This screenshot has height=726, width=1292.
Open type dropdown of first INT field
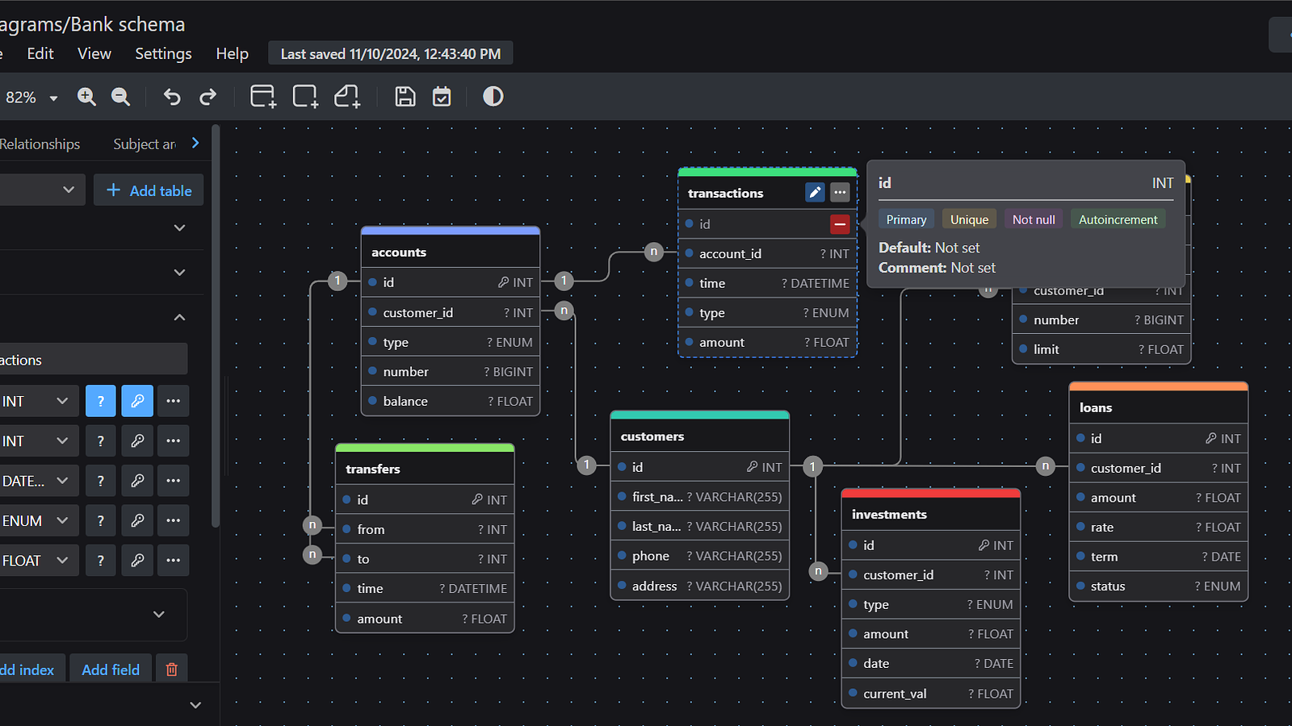click(x=39, y=401)
